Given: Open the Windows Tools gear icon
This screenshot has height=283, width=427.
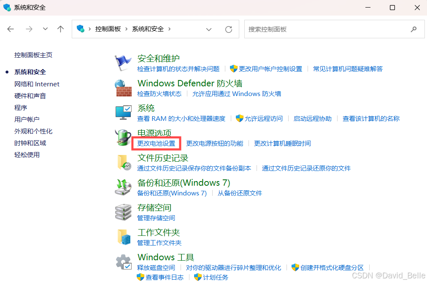Looking at the screenshot, I should click(124, 262).
